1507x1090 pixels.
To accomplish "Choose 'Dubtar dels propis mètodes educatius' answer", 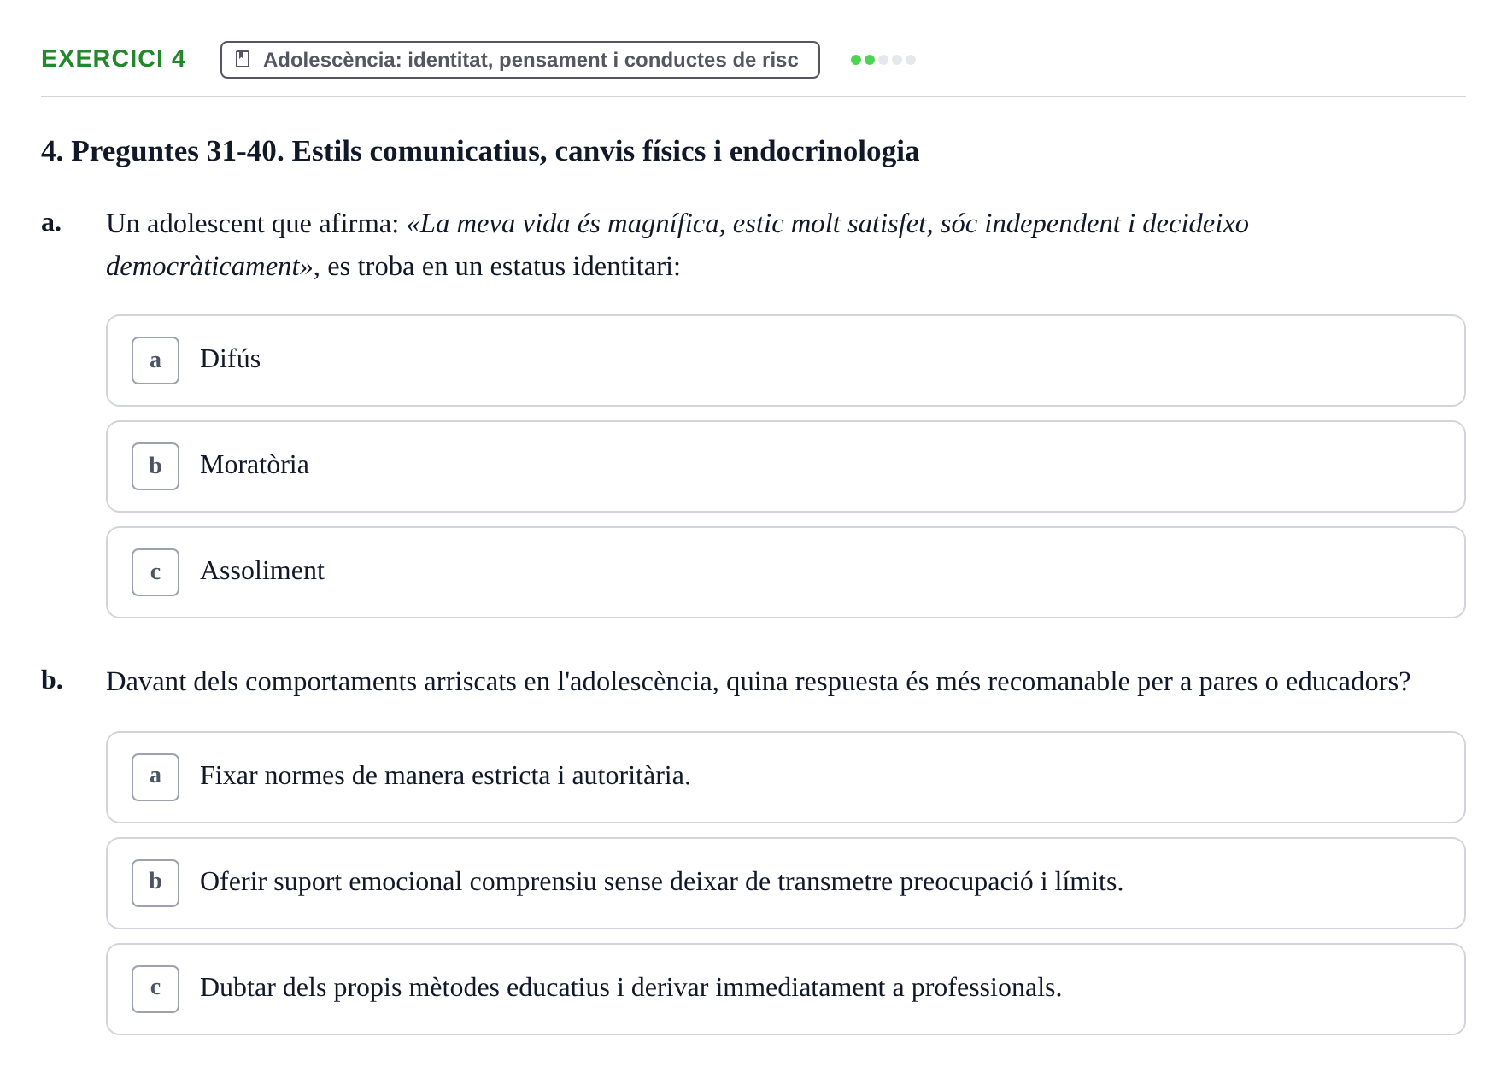I will tap(785, 989).
